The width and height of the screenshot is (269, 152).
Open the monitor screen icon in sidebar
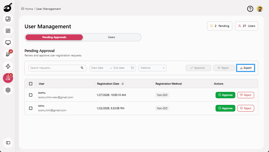coord(8,42)
